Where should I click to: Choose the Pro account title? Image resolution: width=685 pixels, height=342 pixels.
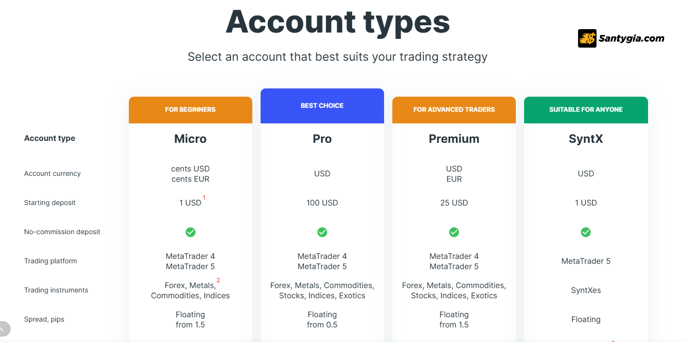[x=322, y=139]
